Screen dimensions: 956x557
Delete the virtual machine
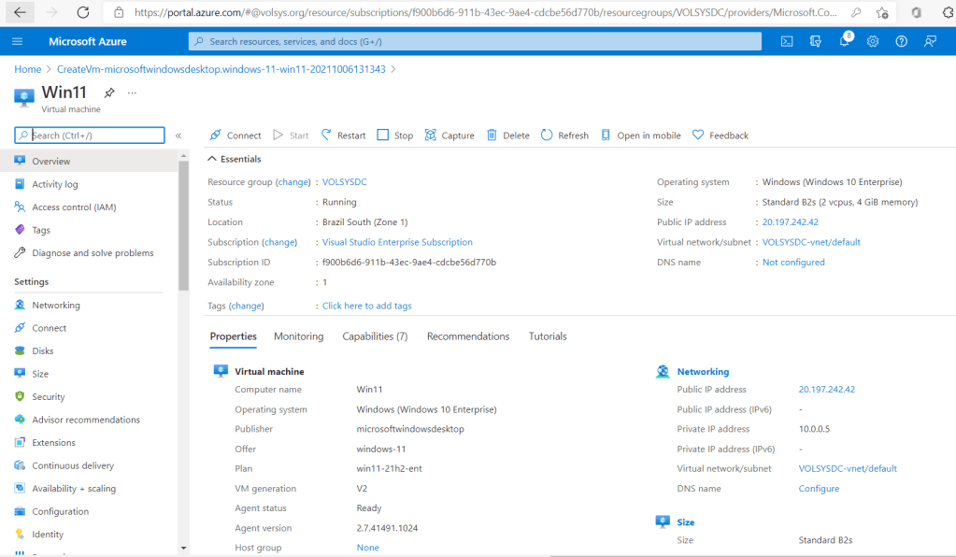pos(507,136)
